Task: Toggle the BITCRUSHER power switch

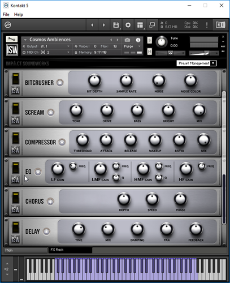Action: click(15, 79)
